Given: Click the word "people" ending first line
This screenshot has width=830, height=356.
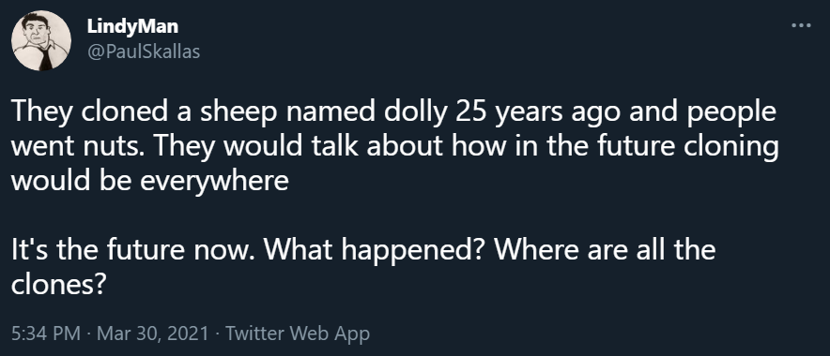Looking at the screenshot, I should coord(731,112).
